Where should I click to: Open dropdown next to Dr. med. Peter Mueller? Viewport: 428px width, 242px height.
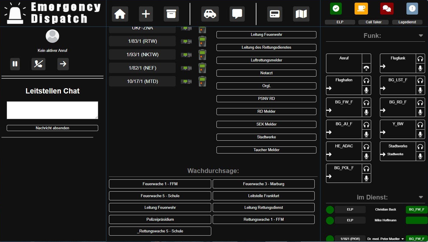pyautogui.click(x=403, y=239)
